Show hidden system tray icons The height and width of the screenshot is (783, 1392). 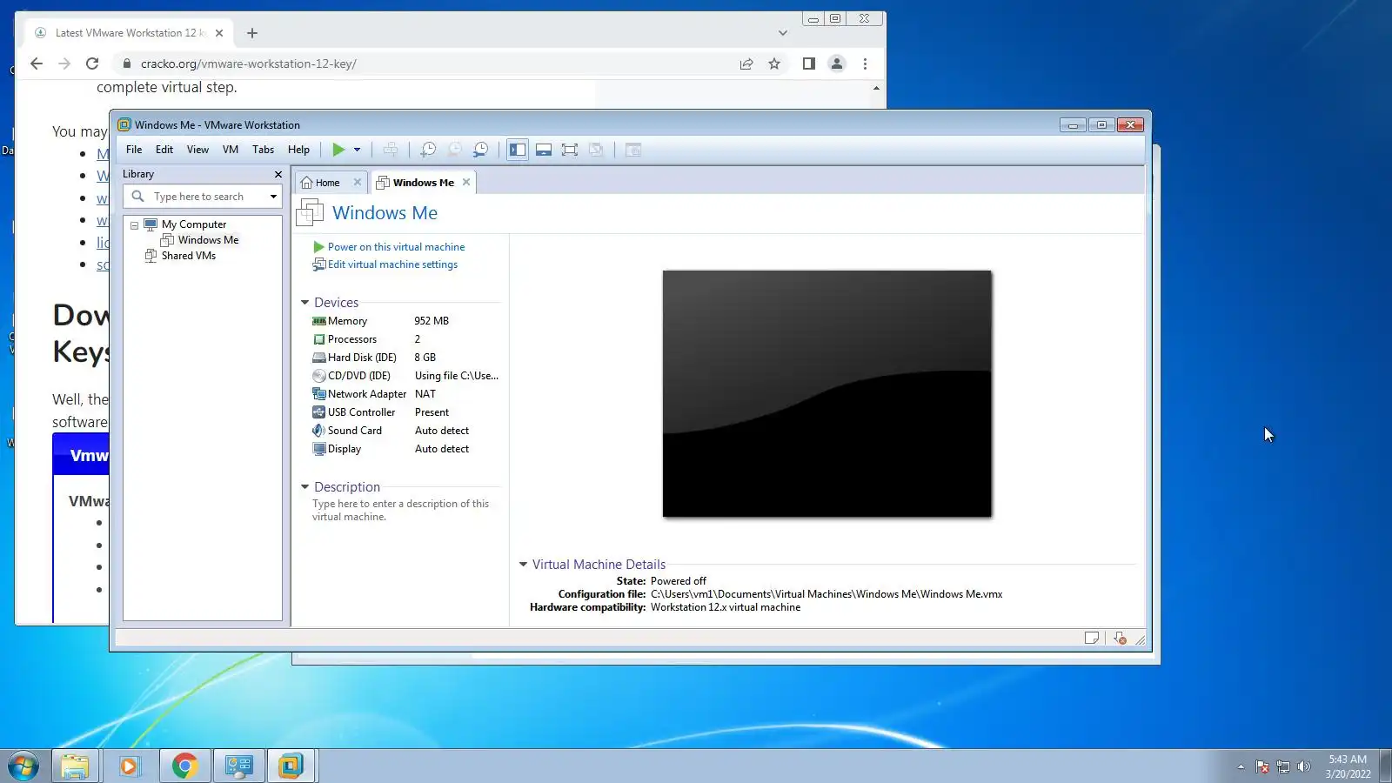[x=1241, y=766]
